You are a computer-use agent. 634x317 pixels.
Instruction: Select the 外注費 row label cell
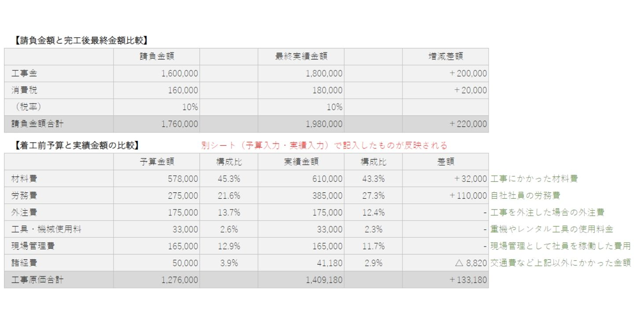click(59, 212)
